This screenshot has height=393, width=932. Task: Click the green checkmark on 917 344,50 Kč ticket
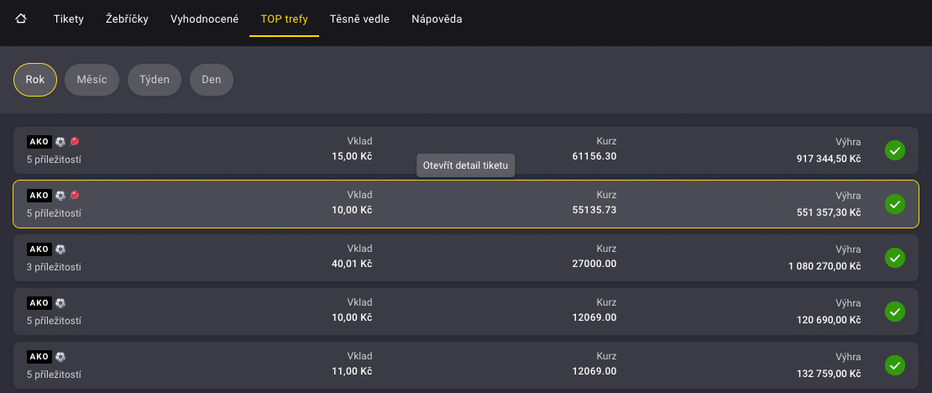pos(895,150)
